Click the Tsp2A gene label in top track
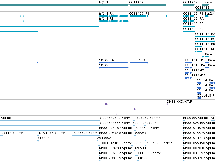The image size is (215, 162). pyautogui.click(x=207, y=2)
